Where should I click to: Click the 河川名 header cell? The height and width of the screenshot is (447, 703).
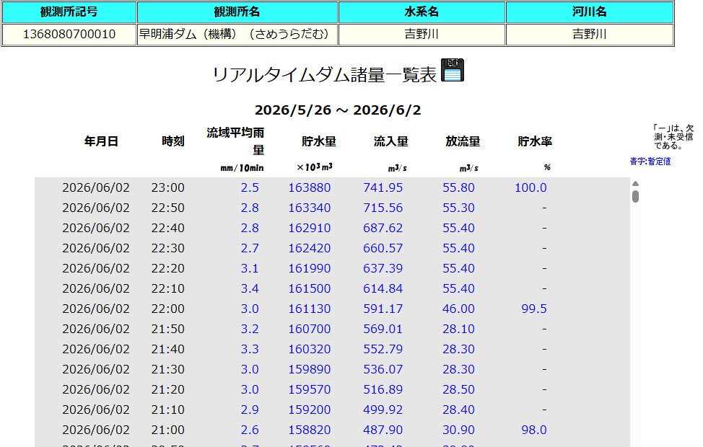(x=590, y=12)
